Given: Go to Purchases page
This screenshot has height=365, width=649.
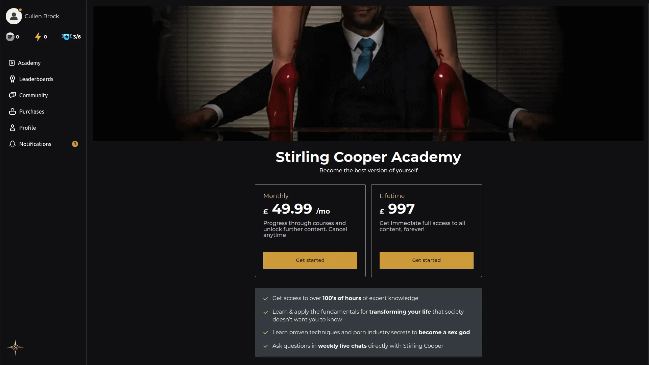Looking at the screenshot, I should click(32, 112).
